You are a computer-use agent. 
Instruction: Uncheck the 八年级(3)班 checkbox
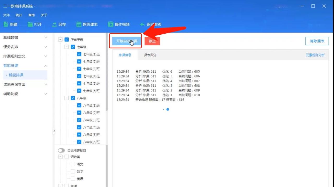79,120
